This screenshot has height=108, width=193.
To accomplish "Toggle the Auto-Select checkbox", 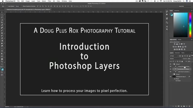I will (x=7, y=6).
